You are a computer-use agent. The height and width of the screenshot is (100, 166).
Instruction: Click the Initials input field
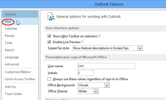pos(86,73)
